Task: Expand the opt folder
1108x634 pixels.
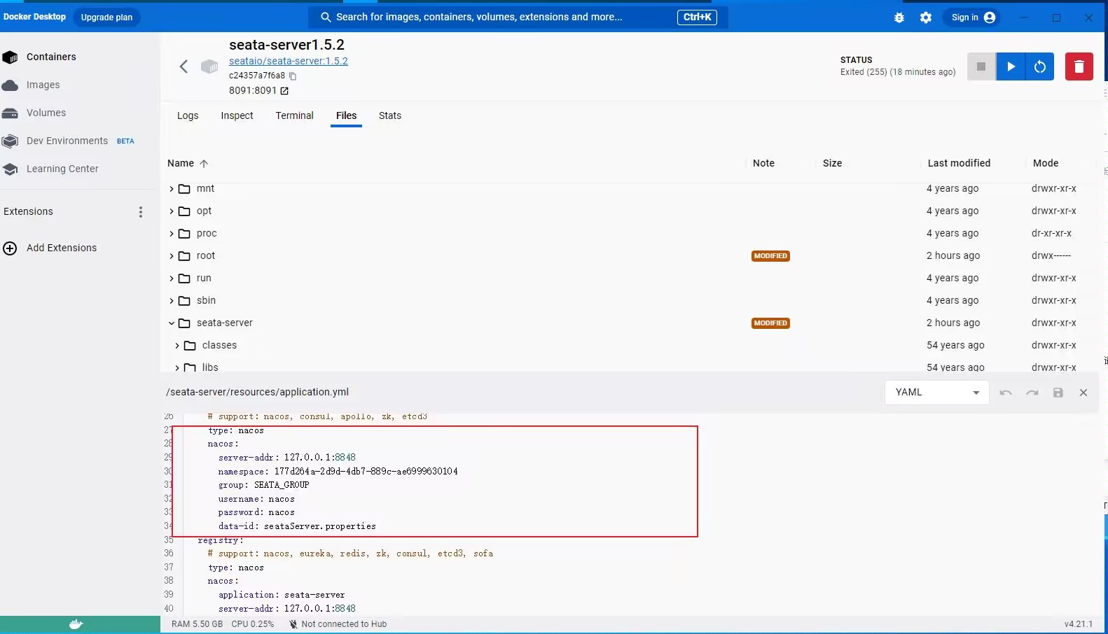Action: 172,211
